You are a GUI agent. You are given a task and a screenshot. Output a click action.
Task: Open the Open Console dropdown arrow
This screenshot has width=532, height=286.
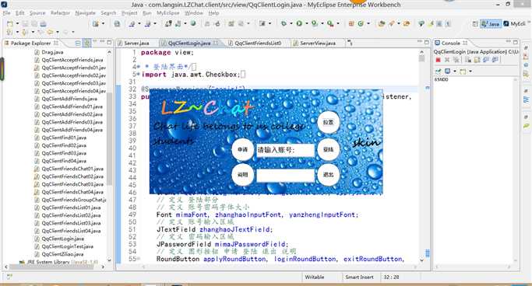click(470, 71)
